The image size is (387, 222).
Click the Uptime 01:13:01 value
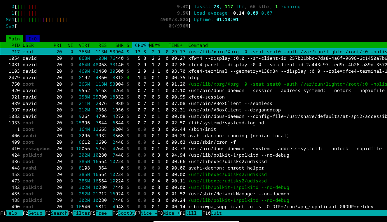(x=228, y=20)
